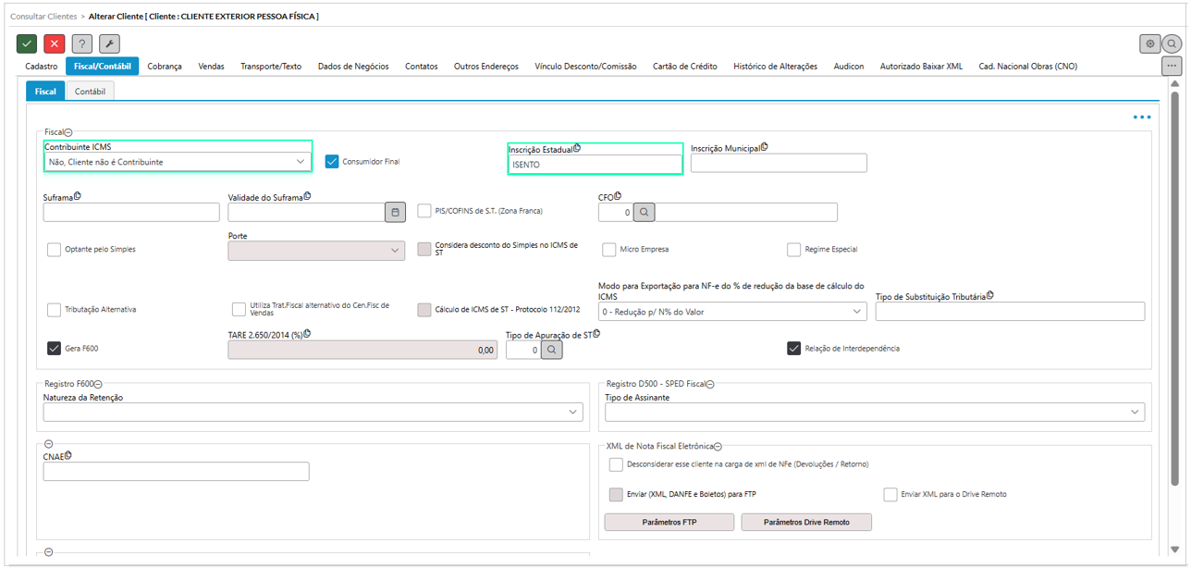This screenshot has height=568, width=1191.
Task: Open help with the question mark icon
Action: click(x=82, y=43)
